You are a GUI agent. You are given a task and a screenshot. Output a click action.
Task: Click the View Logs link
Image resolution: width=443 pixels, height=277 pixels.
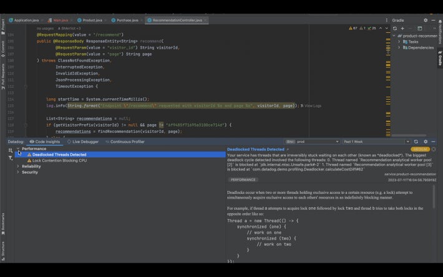(313, 106)
